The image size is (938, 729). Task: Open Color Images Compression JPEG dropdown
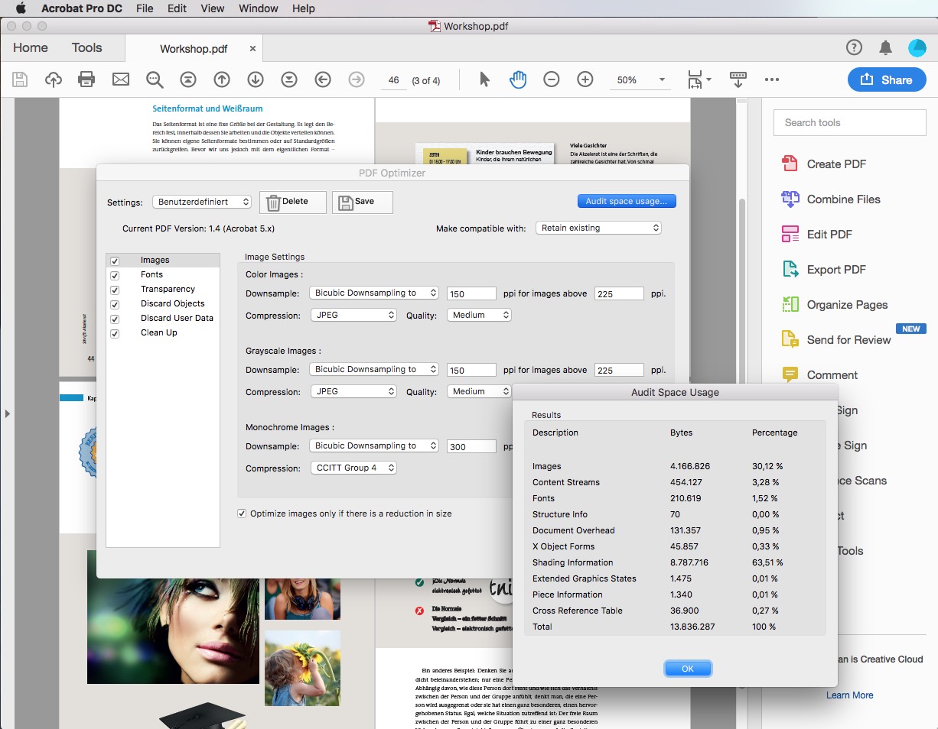[x=353, y=315]
